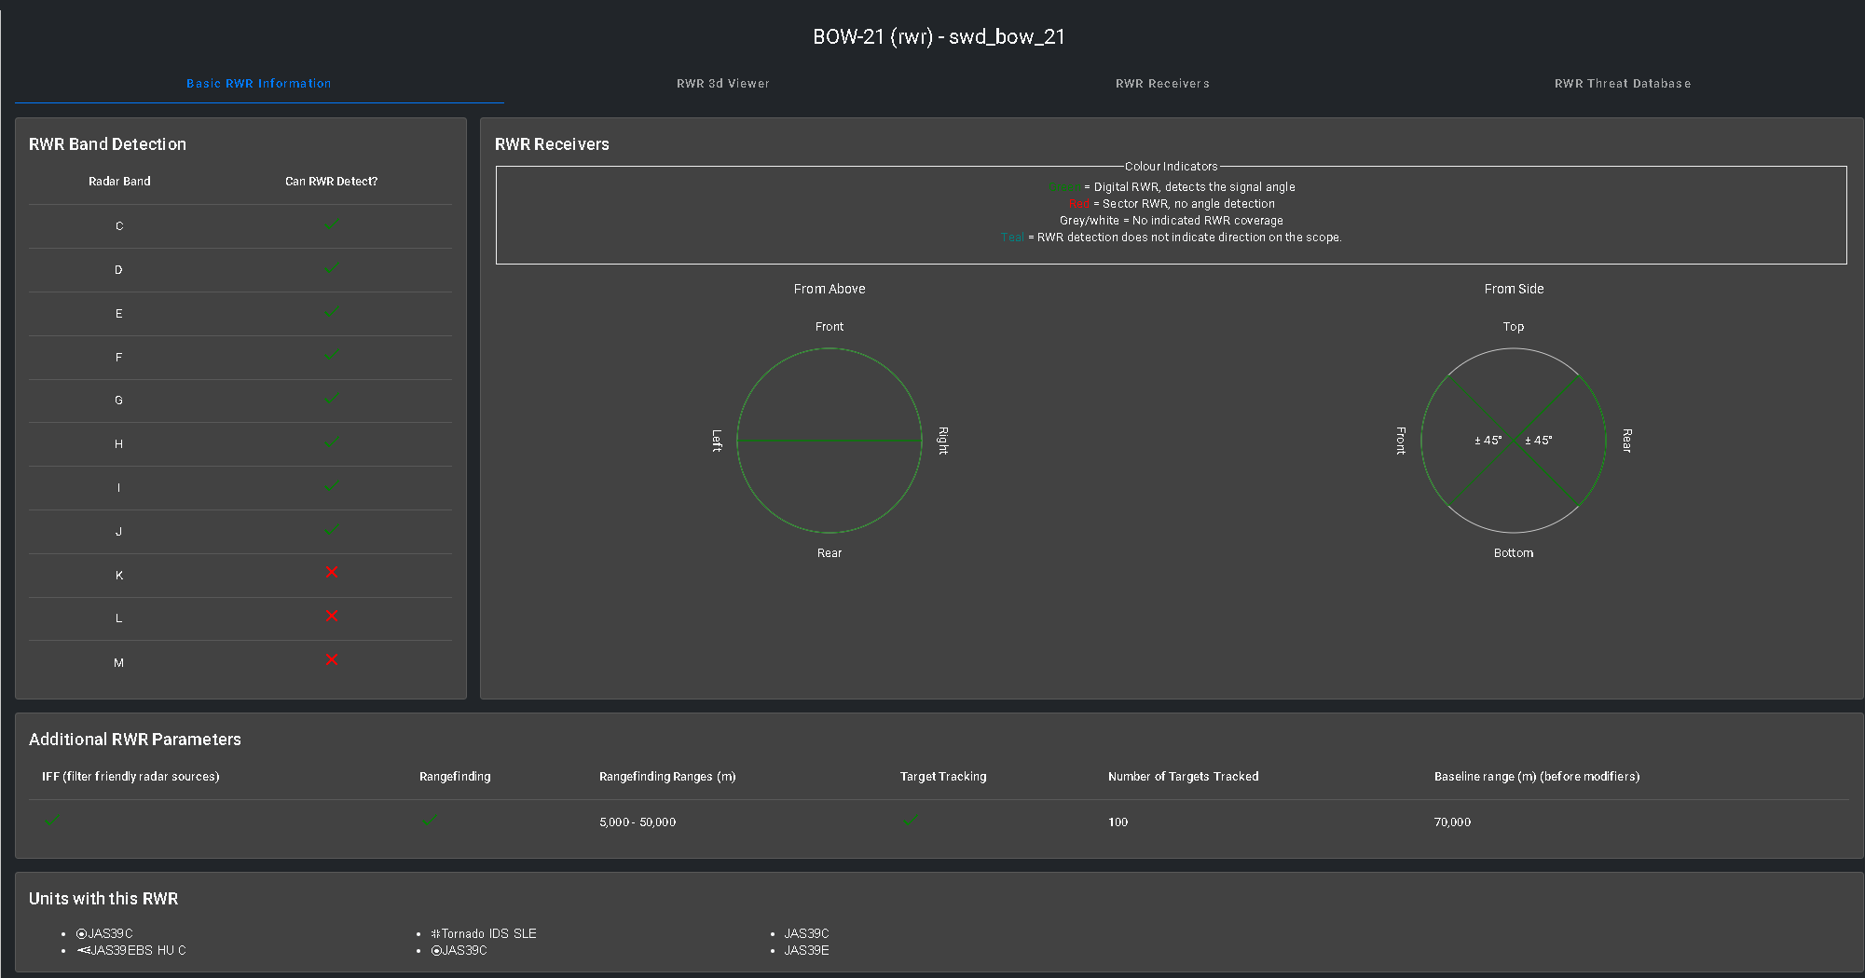1865x978 pixels.
Task: Open the RWR Threat Database tab
Action: (x=1623, y=84)
